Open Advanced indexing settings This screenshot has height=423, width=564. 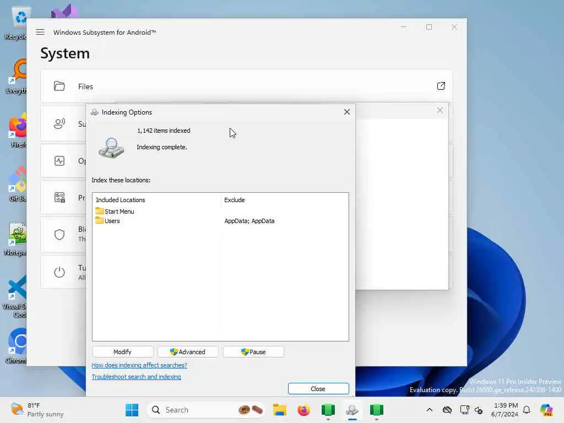[188, 352]
